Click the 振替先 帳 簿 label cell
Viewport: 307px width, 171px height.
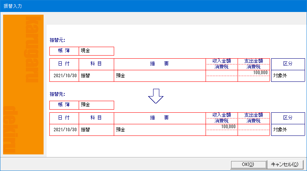click(64, 105)
